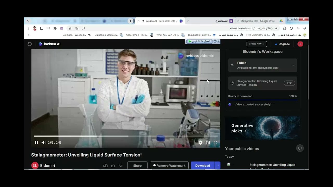Click the Upgrade crown link
The height and width of the screenshot is (187, 333).
(282, 44)
